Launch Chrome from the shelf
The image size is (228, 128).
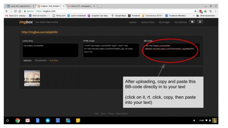[18, 120]
